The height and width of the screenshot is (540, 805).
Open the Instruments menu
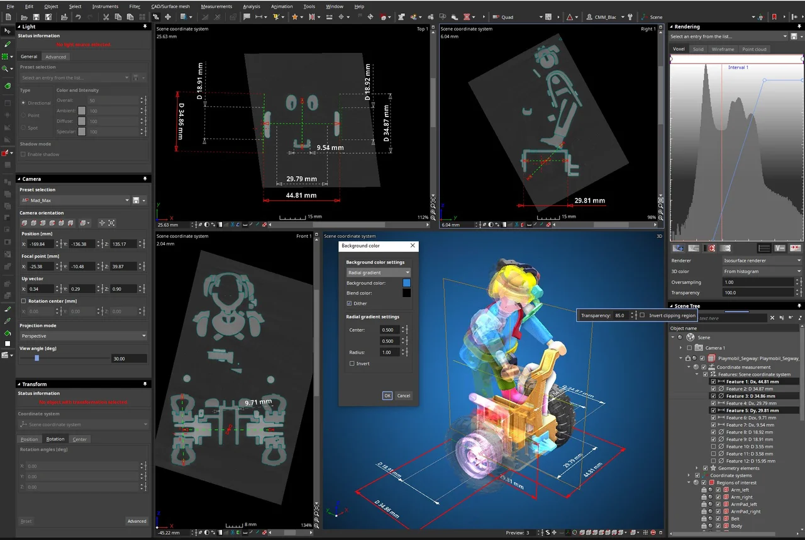(105, 6)
